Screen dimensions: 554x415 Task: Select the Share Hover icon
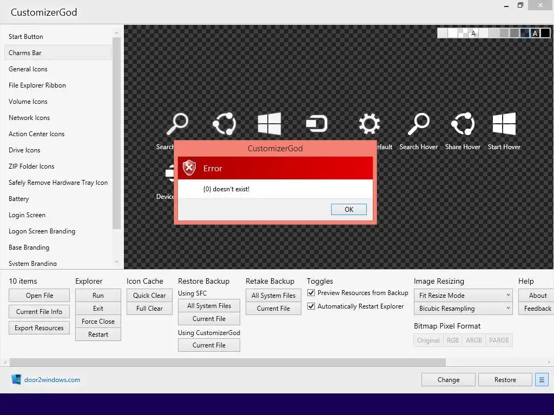(463, 124)
